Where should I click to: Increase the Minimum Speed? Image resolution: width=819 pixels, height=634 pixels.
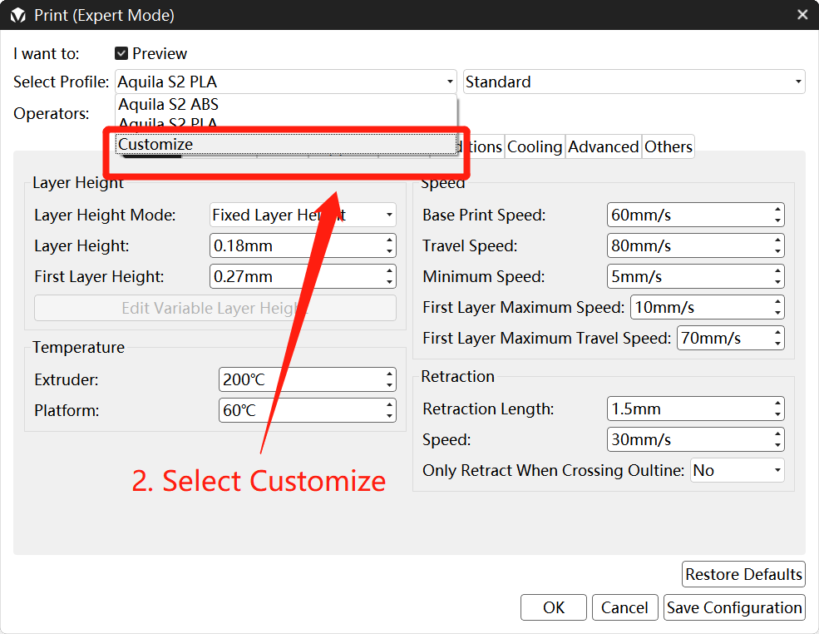[x=777, y=270]
